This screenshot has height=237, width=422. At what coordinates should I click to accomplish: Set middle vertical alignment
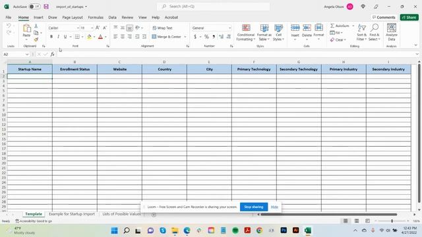click(x=123, y=28)
